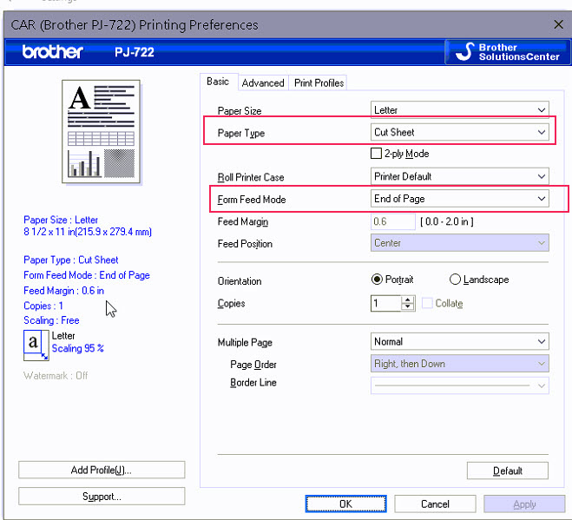Restore settings with the Default button
572x520 pixels.
click(x=507, y=471)
